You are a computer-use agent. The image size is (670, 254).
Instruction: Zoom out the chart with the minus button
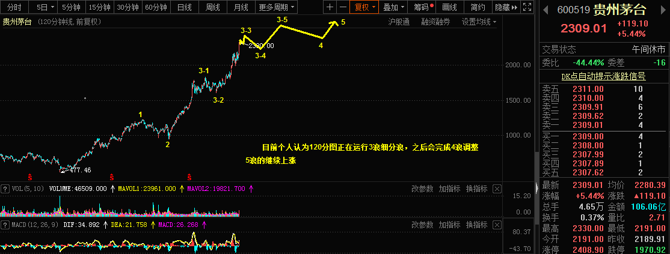pos(343,7)
